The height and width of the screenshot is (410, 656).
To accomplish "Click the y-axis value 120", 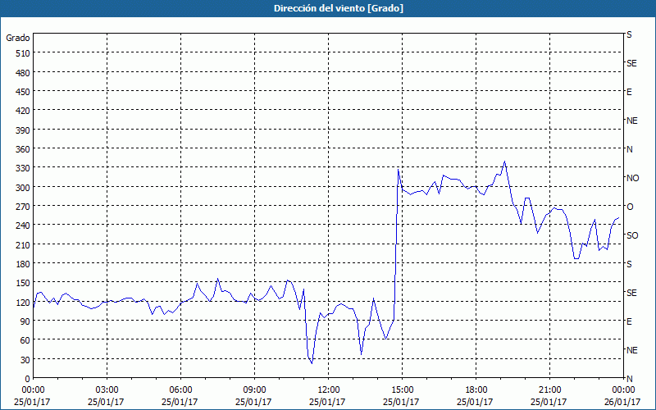I will click(23, 302).
